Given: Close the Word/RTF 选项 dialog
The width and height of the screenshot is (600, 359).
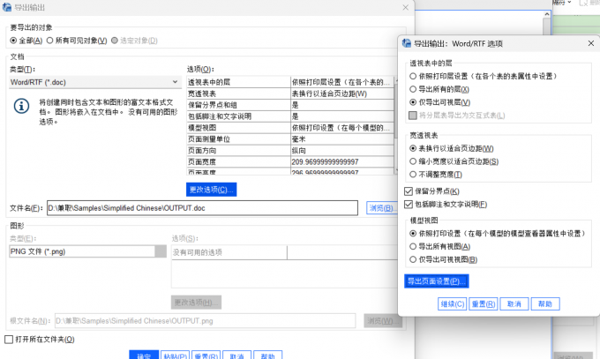Looking at the screenshot, I should [x=591, y=43].
